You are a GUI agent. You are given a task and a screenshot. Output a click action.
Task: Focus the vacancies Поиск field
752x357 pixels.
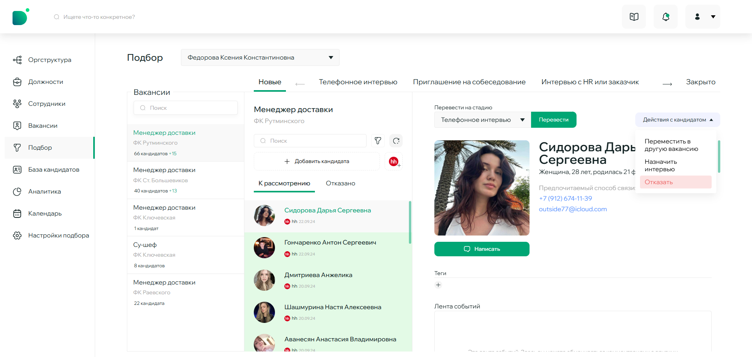[x=186, y=108]
